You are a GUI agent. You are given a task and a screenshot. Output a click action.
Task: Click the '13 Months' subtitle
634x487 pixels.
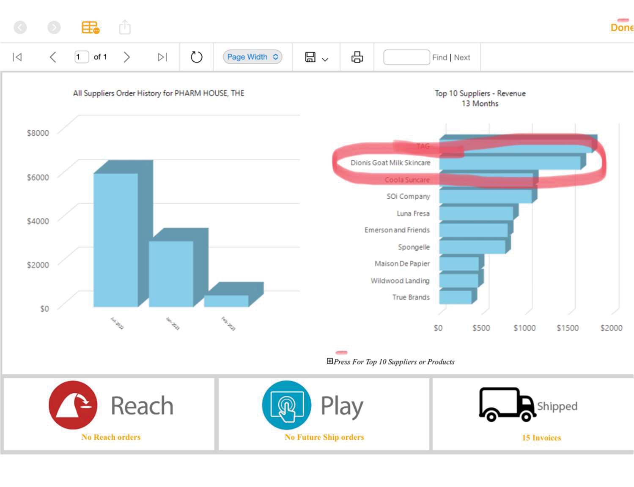(480, 104)
